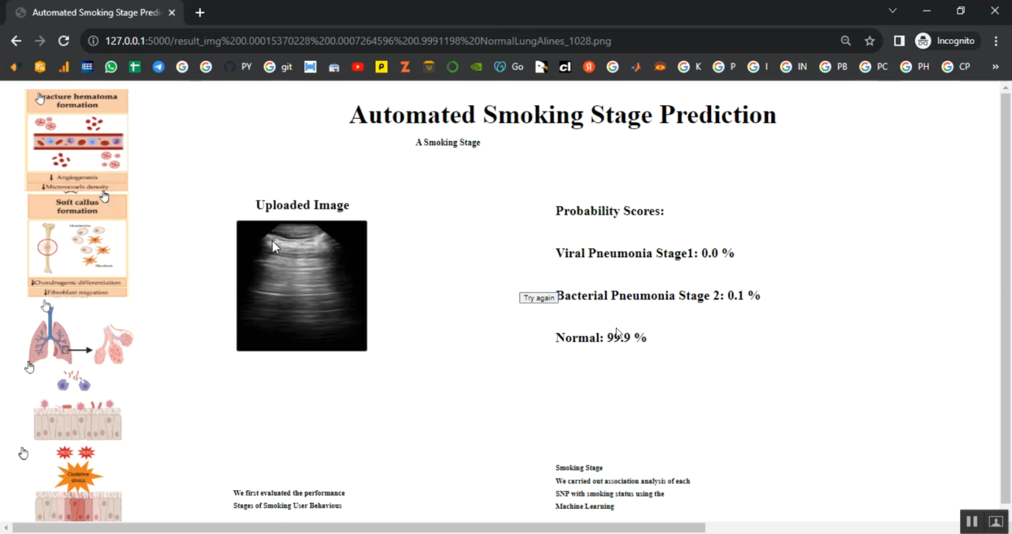
Task: Pause the screen recording
Action: point(972,521)
